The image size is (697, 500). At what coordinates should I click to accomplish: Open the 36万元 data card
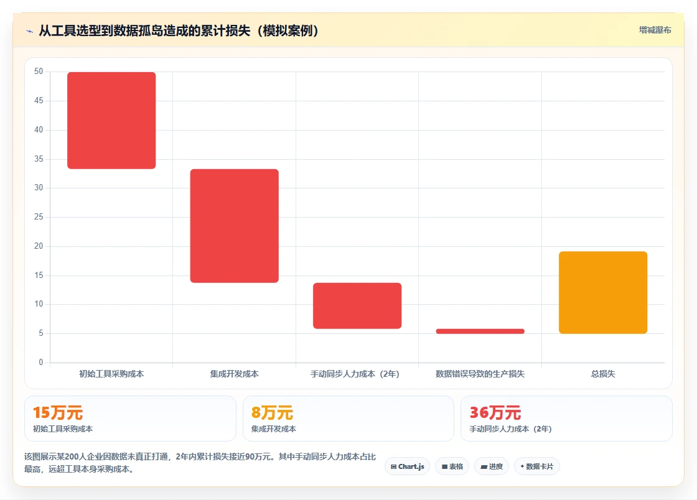566,419
